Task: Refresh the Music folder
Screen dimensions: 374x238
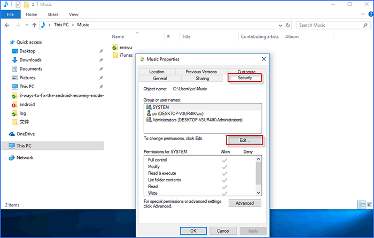Action: click(x=288, y=25)
